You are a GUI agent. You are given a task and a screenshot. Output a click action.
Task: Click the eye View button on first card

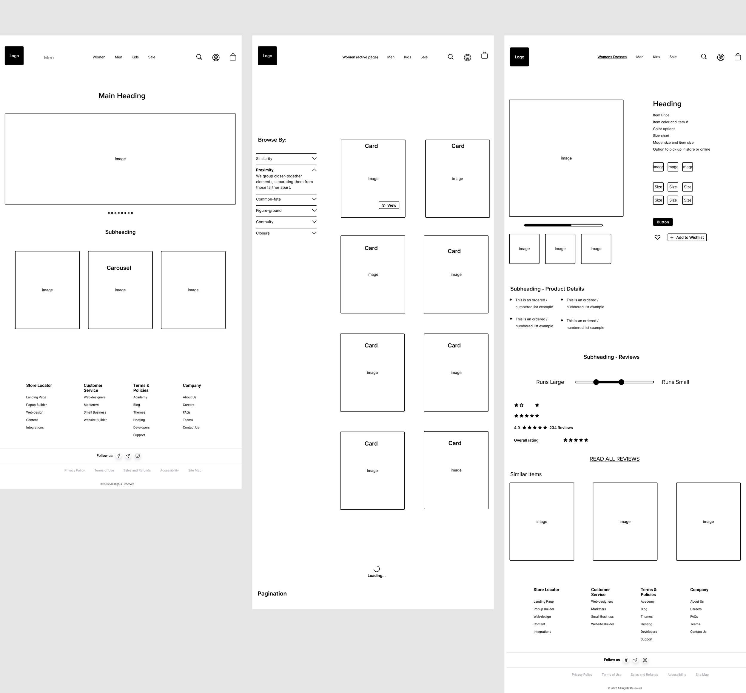(x=389, y=205)
